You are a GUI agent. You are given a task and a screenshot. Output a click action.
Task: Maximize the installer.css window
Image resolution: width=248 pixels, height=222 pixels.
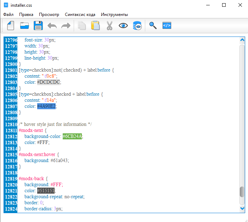tap(224, 5)
